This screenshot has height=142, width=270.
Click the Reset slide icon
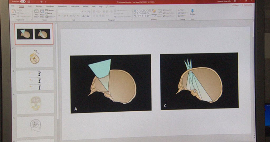tap(49, 13)
